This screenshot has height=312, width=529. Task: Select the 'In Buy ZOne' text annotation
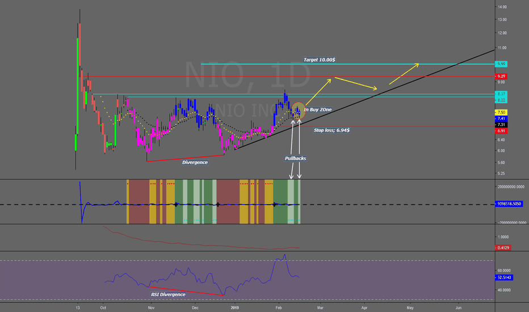[x=318, y=109]
